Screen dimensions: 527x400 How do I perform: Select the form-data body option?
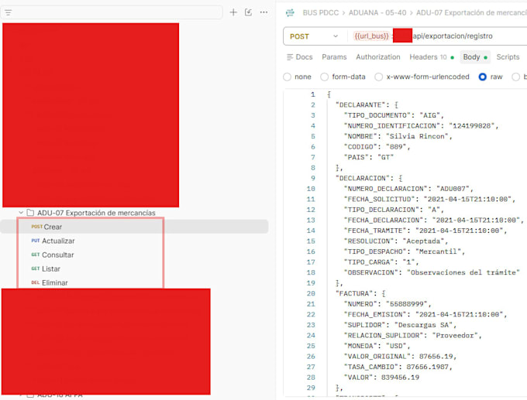(324, 77)
